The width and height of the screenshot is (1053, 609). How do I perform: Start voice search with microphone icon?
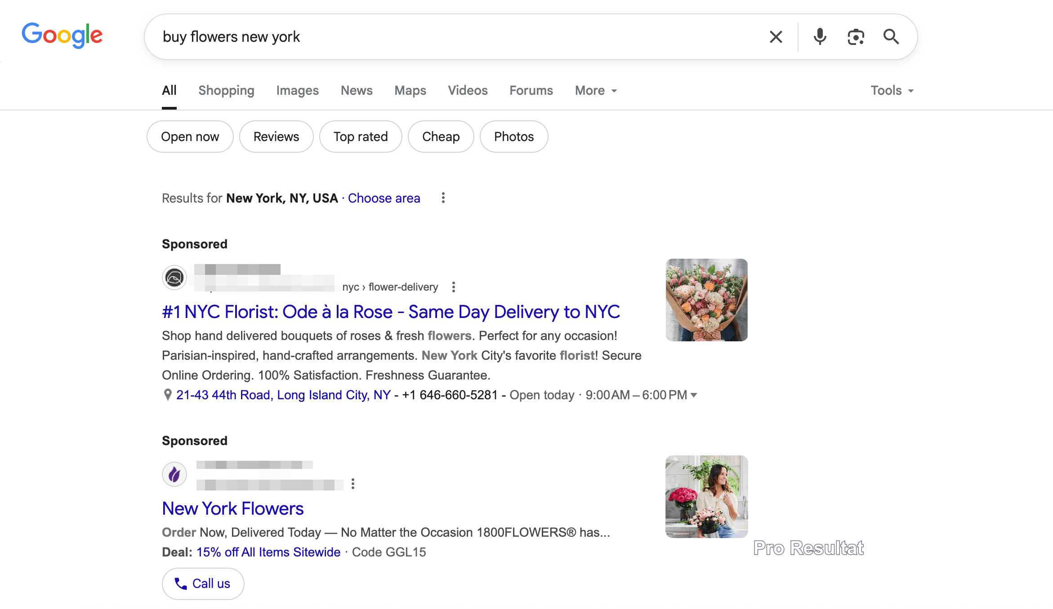click(820, 37)
